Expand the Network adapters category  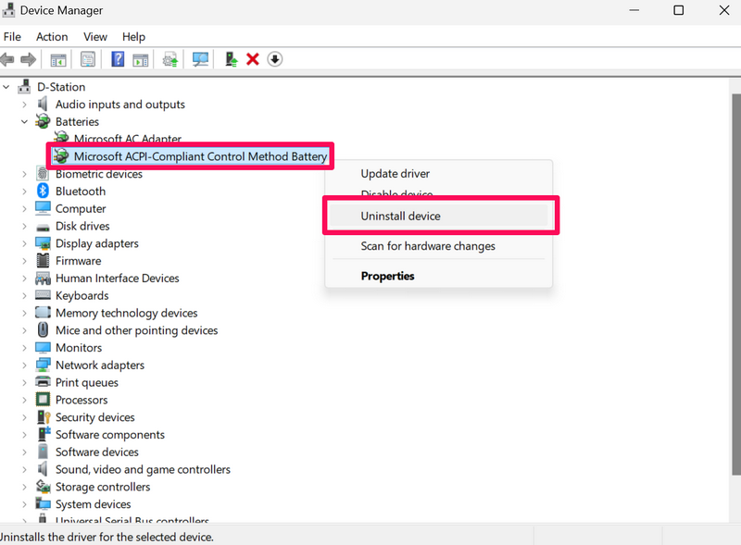pyautogui.click(x=25, y=365)
